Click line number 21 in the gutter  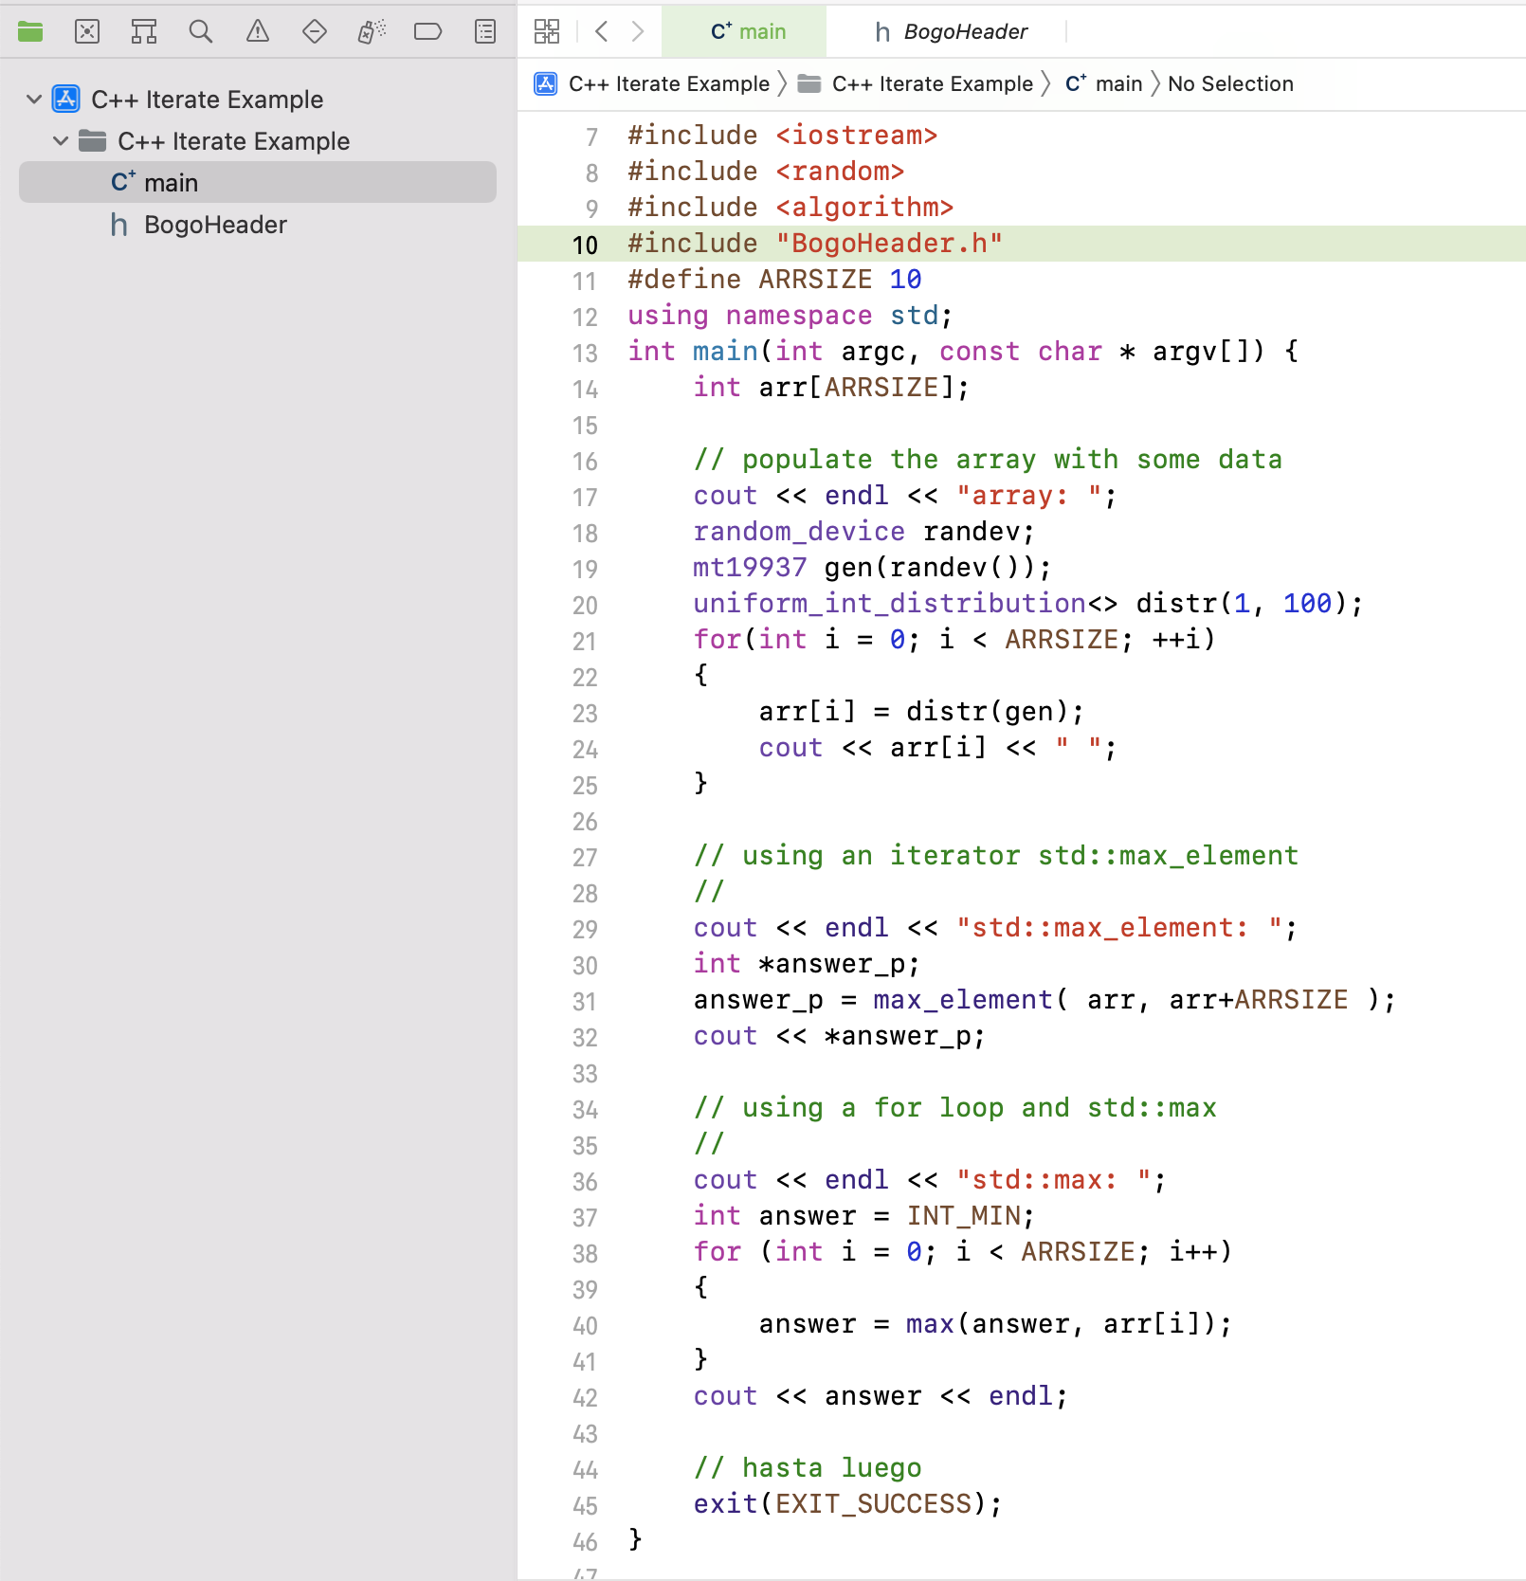[585, 642]
